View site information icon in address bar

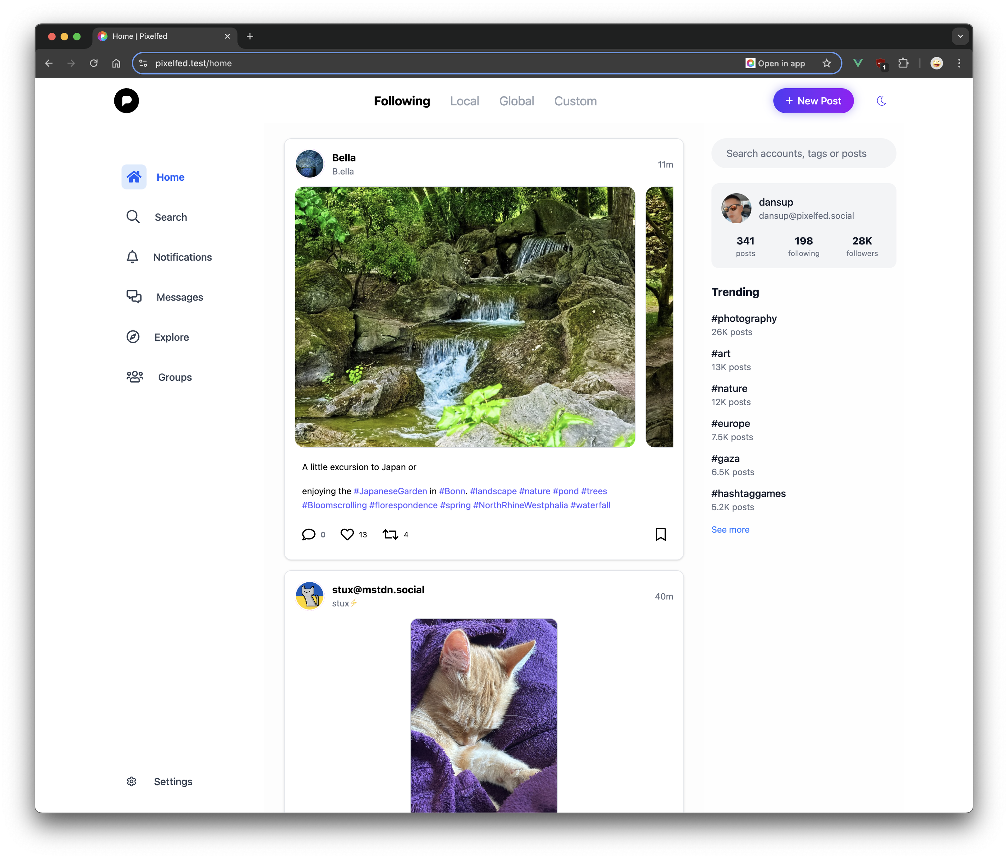(143, 63)
